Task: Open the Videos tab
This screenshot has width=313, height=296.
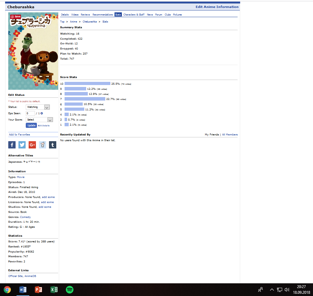Action: (x=75, y=15)
